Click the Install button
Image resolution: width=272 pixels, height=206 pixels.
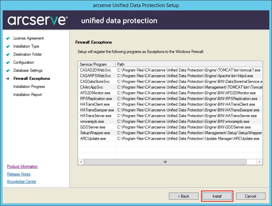point(217,196)
